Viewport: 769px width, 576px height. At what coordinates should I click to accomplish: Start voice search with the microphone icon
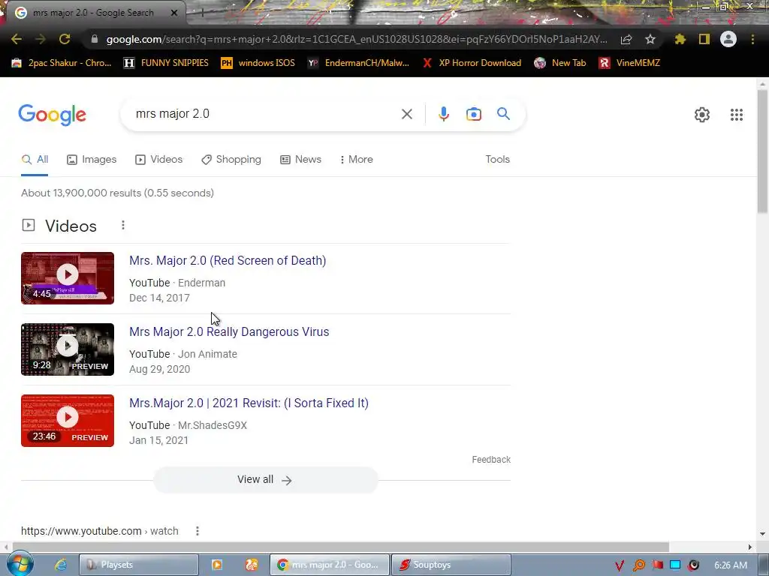pos(443,114)
